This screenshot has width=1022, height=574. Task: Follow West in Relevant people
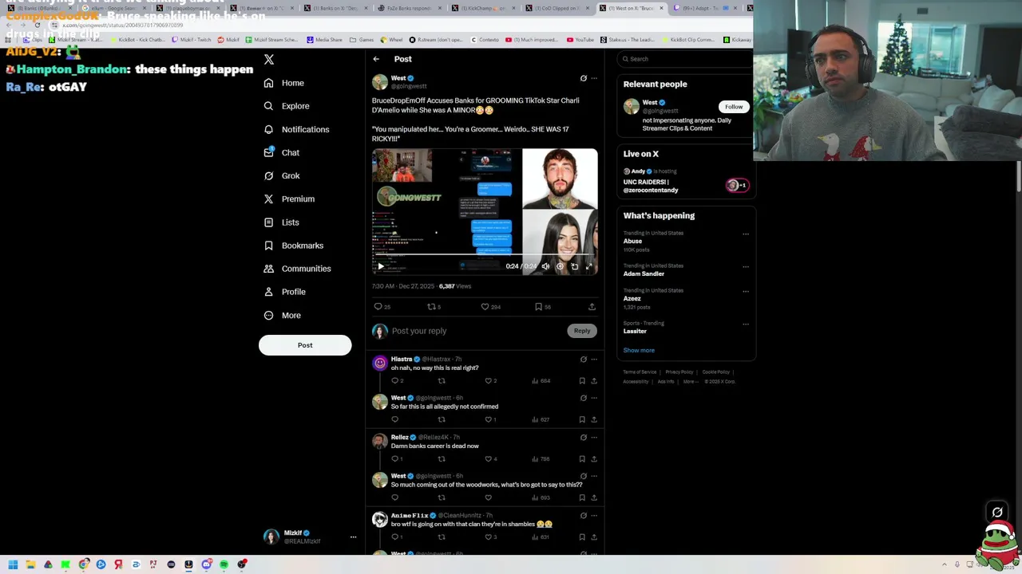point(734,107)
